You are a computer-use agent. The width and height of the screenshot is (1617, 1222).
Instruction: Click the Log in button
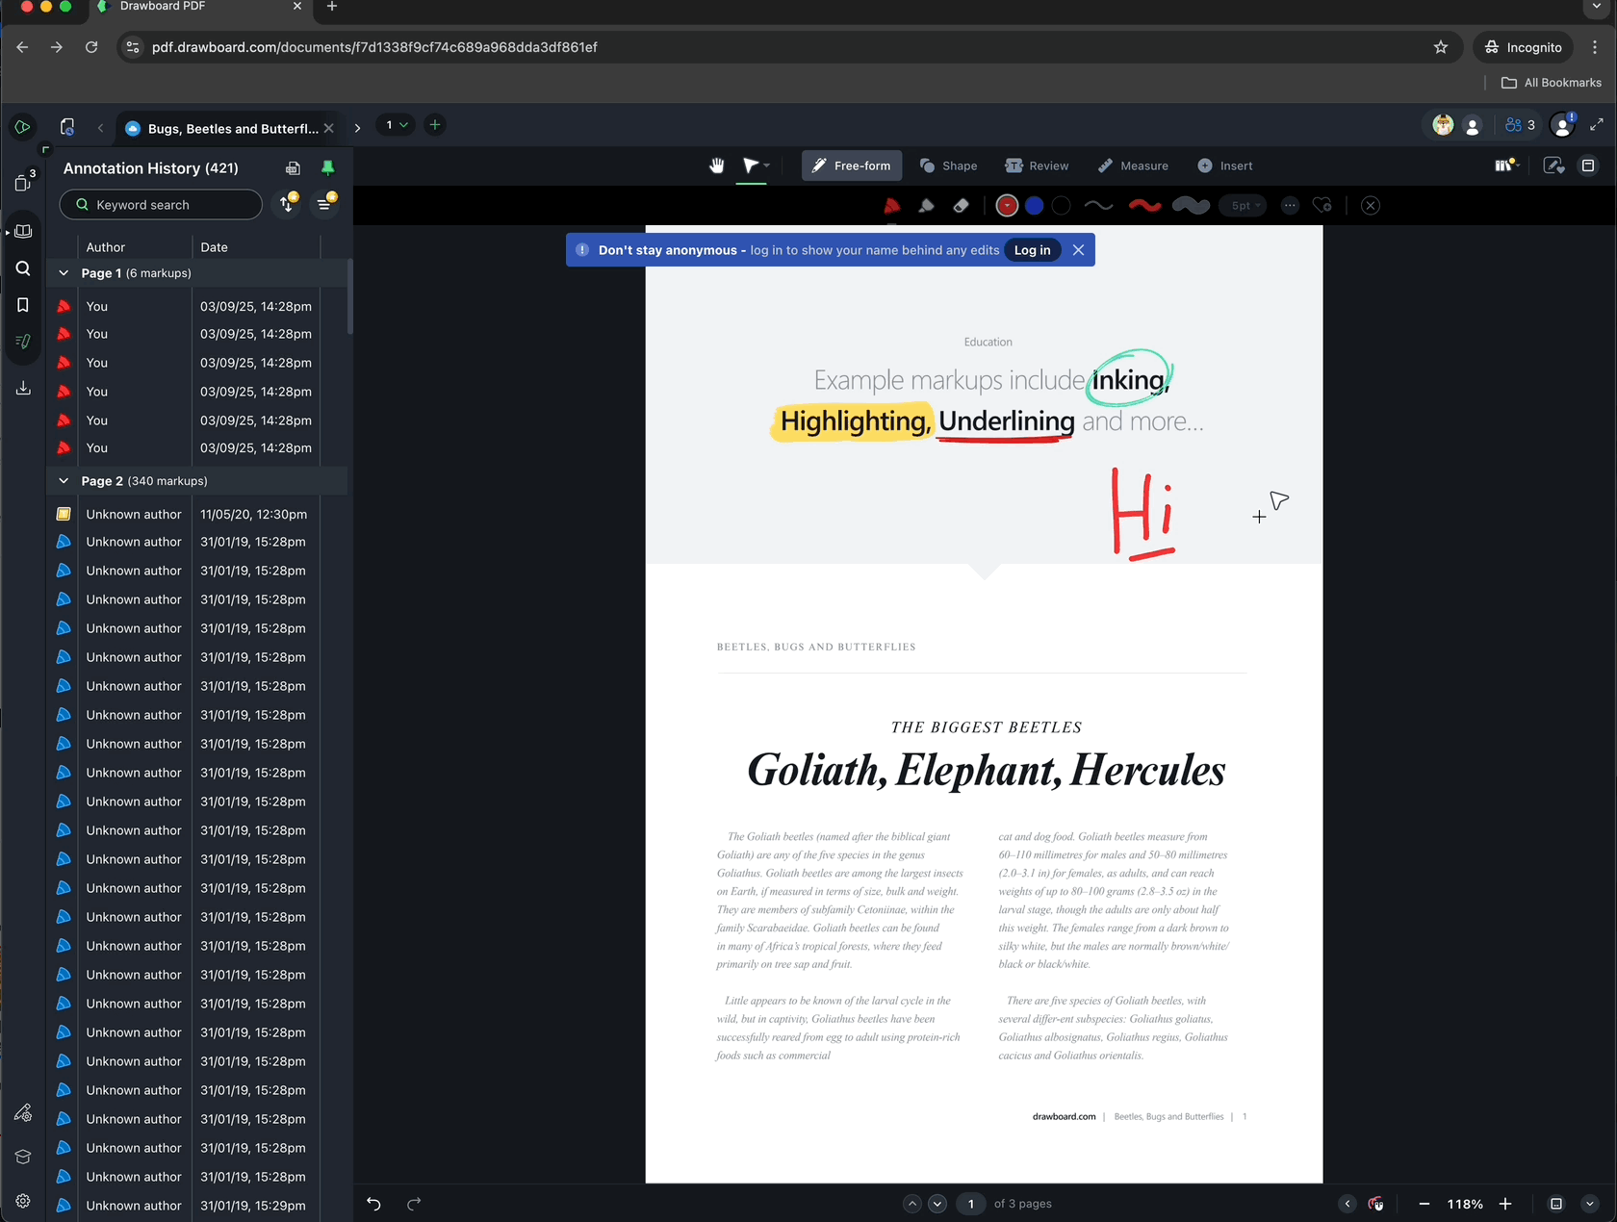(1032, 250)
